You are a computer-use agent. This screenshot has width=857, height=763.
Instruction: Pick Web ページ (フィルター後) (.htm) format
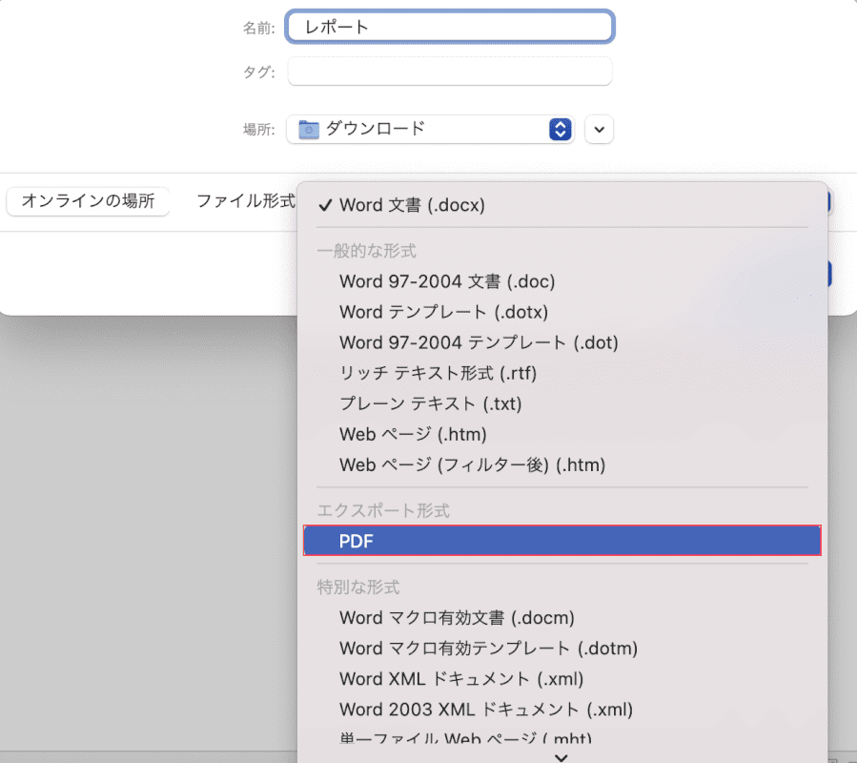pyautogui.click(x=561, y=464)
